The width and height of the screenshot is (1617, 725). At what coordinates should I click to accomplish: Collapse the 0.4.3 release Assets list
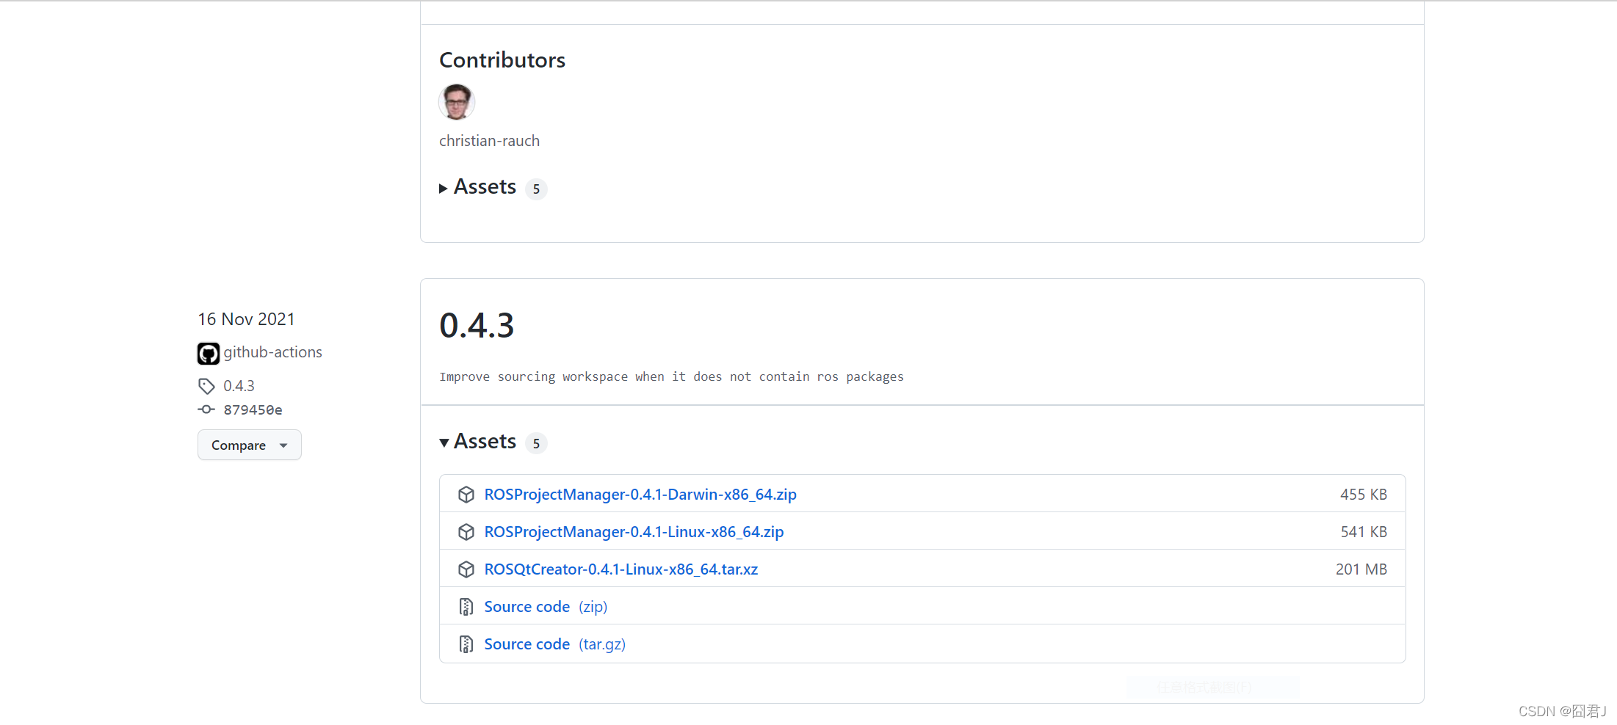[x=484, y=442]
